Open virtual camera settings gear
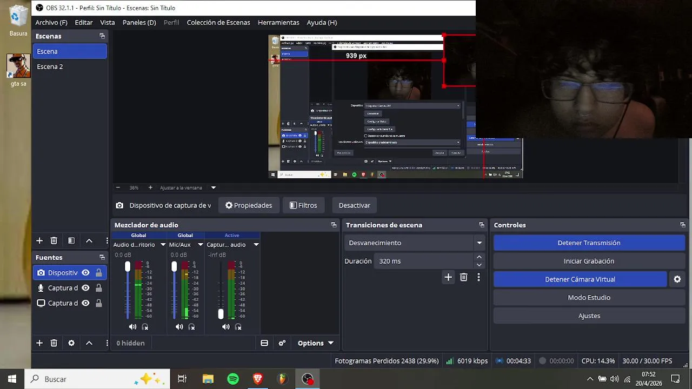Viewport: 692px width, 389px height. [x=677, y=279]
